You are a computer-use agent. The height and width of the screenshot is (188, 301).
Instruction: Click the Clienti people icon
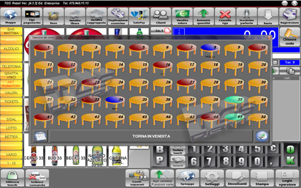click(x=161, y=17)
